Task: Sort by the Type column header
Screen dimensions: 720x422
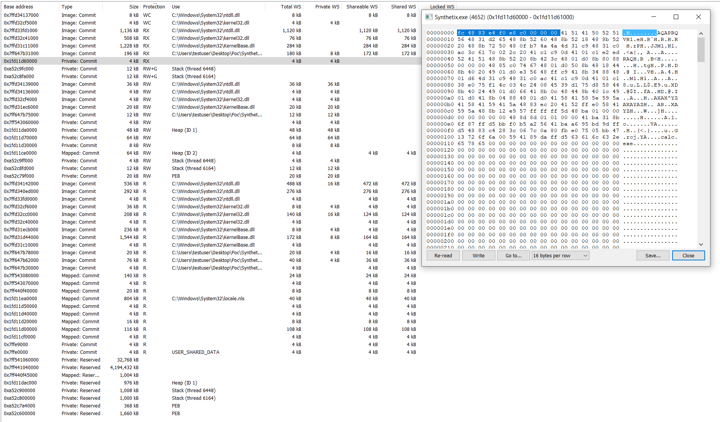Action: (80, 7)
